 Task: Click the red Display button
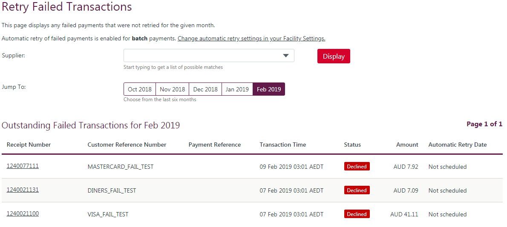tap(334, 57)
